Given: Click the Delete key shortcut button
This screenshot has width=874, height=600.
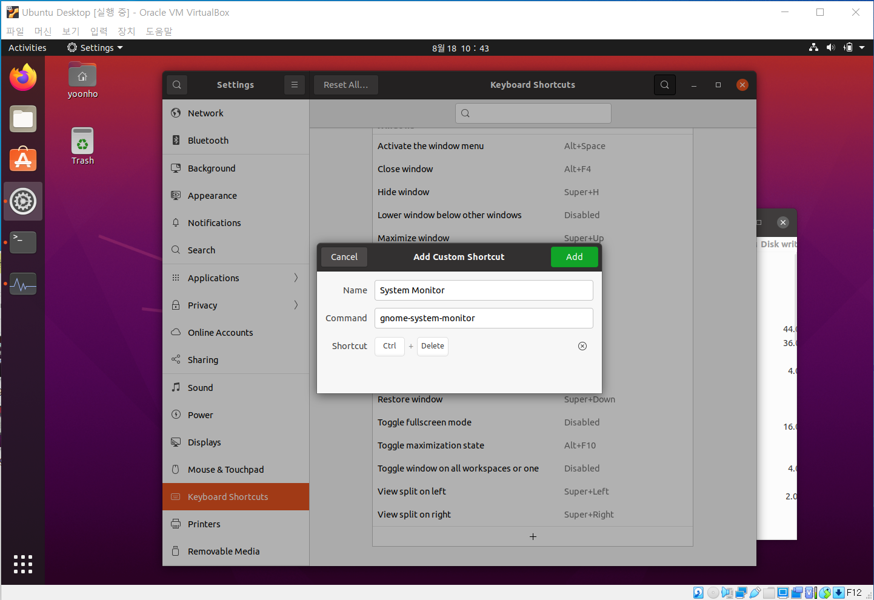Looking at the screenshot, I should [433, 346].
